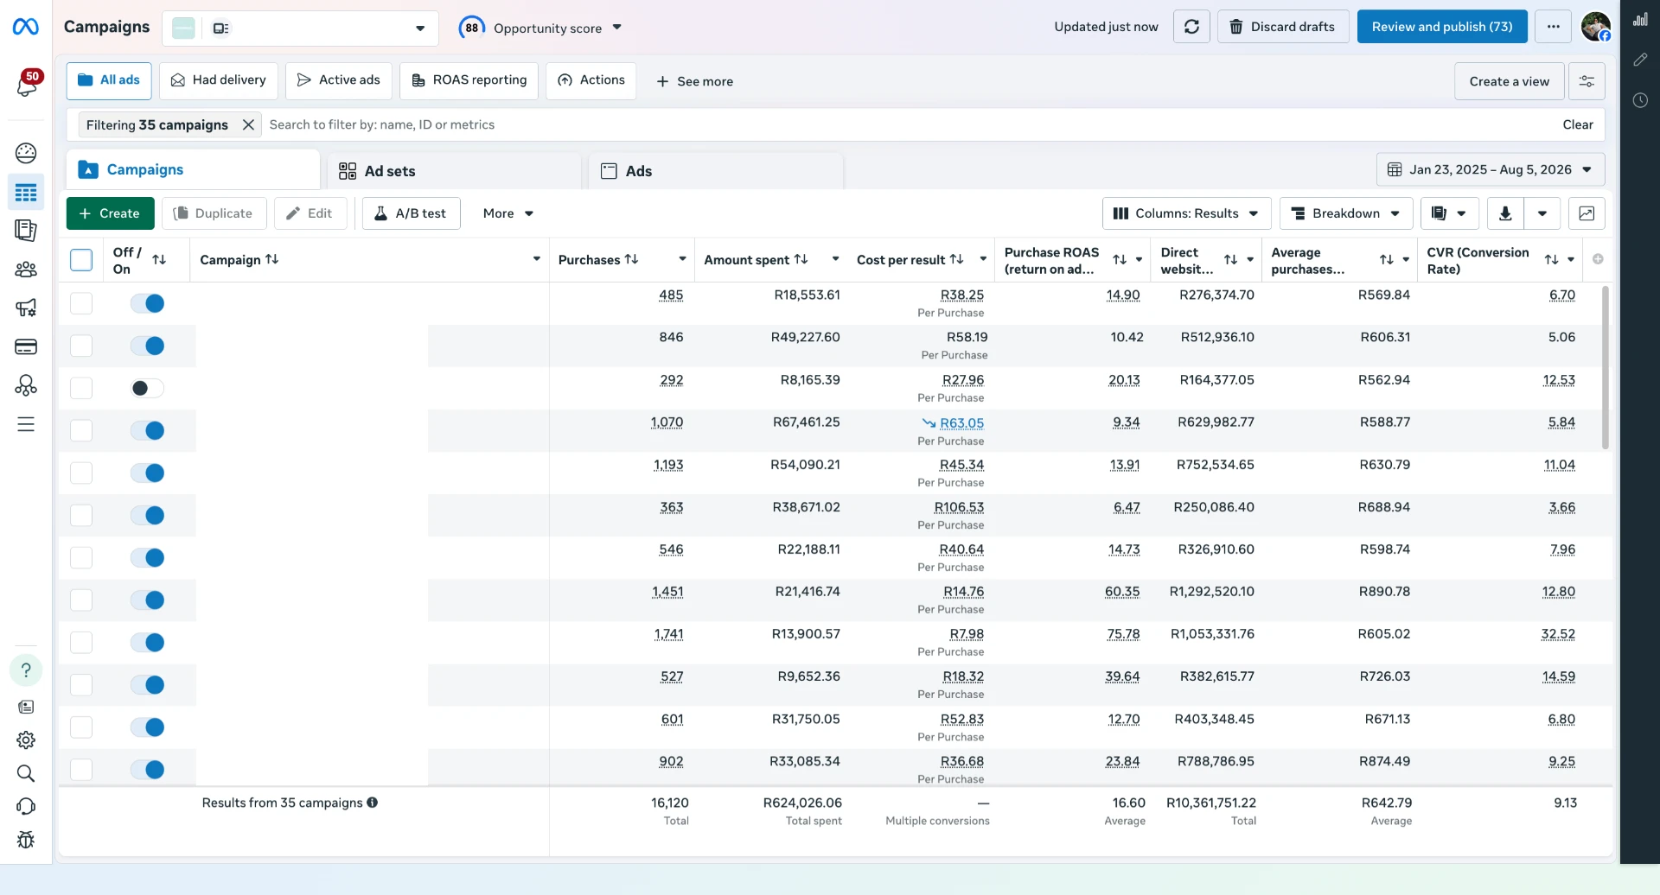The width and height of the screenshot is (1660, 895).
Task: Open the date range picker
Action: point(1491,169)
